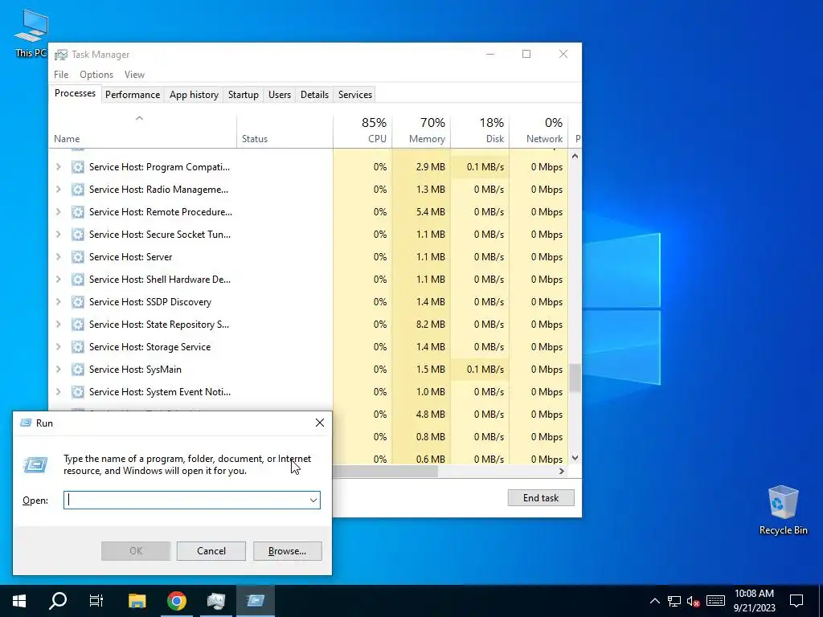The height and width of the screenshot is (617, 823).
Task: Open the Options menu
Action: click(96, 75)
